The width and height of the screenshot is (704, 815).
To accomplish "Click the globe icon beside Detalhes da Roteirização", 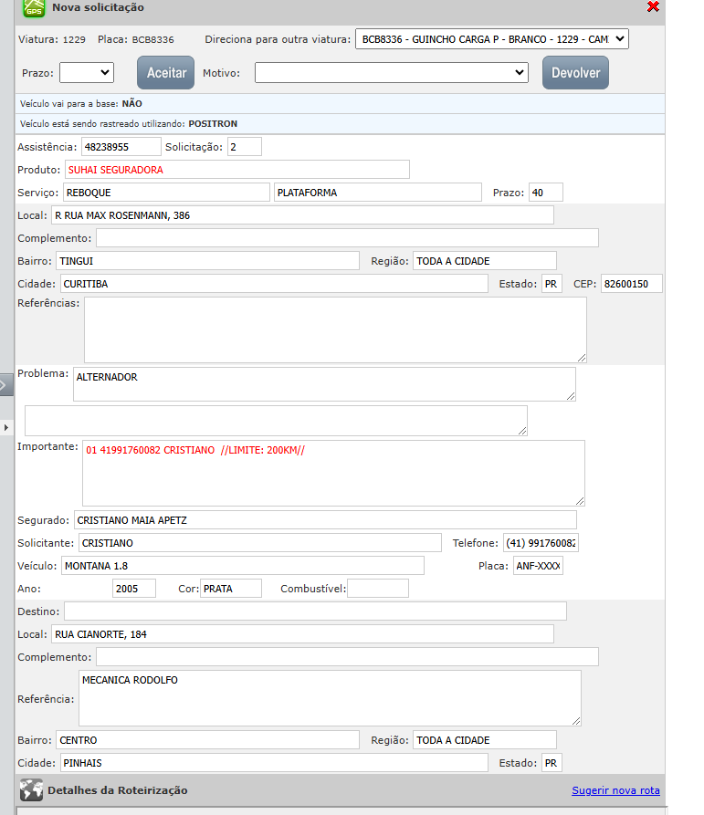I will point(31,790).
